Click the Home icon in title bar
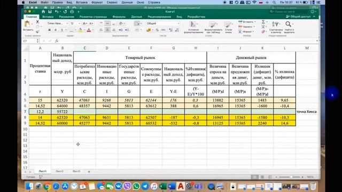Image resolution: width=342 pixels, height=192 pixels. pos(43,12)
